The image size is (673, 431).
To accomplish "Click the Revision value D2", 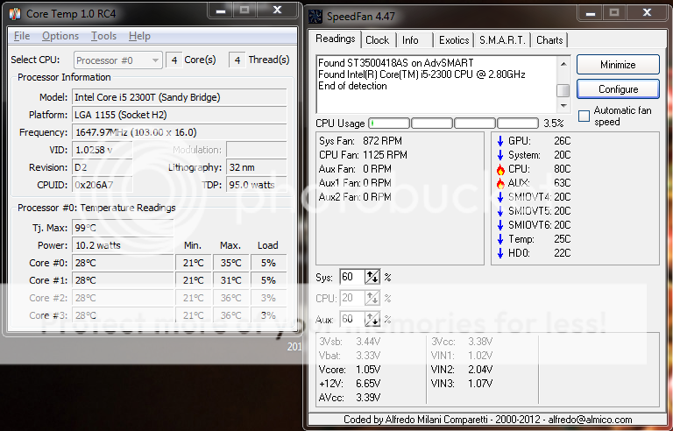I will [x=103, y=167].
